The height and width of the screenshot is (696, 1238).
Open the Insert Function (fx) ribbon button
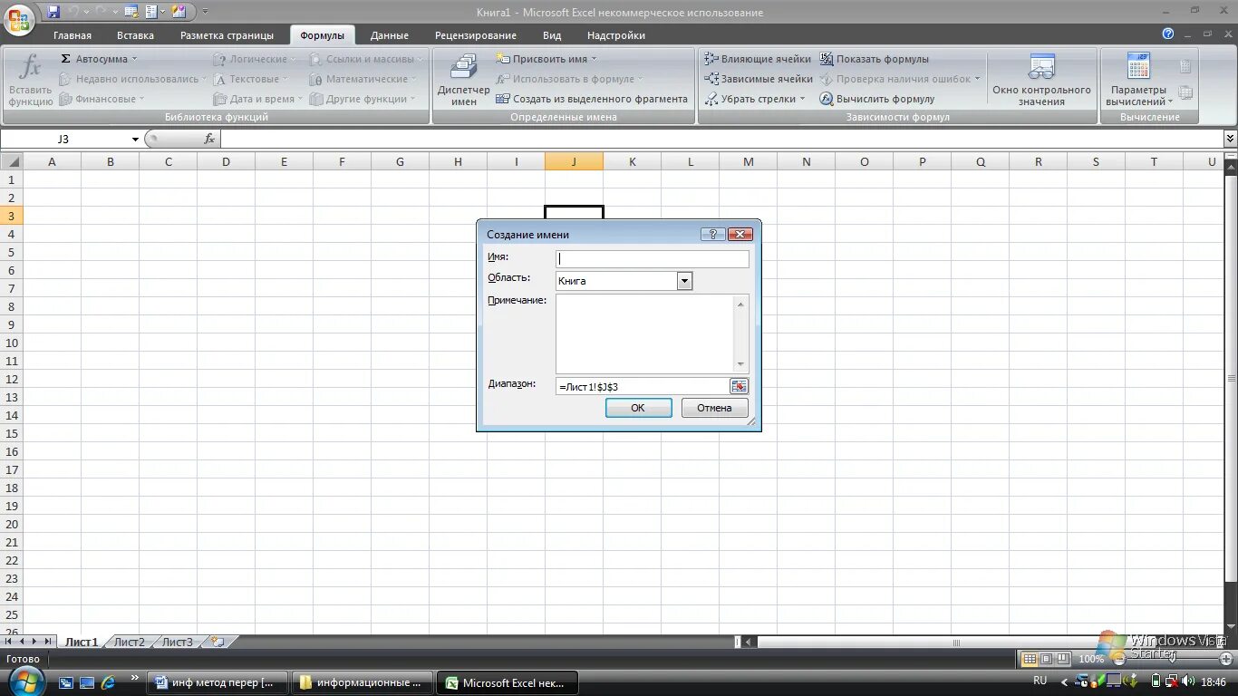coord(31,80)
